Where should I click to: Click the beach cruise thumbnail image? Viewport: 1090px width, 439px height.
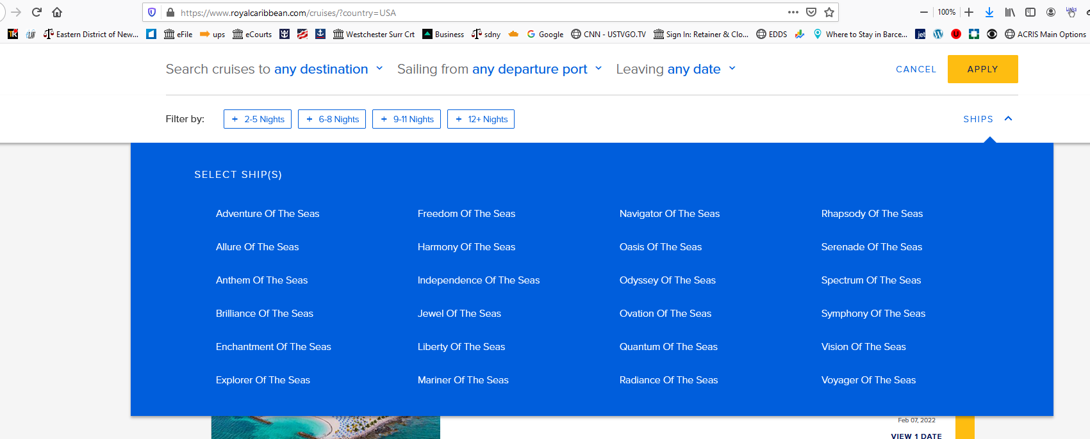(x=326, y=427)
